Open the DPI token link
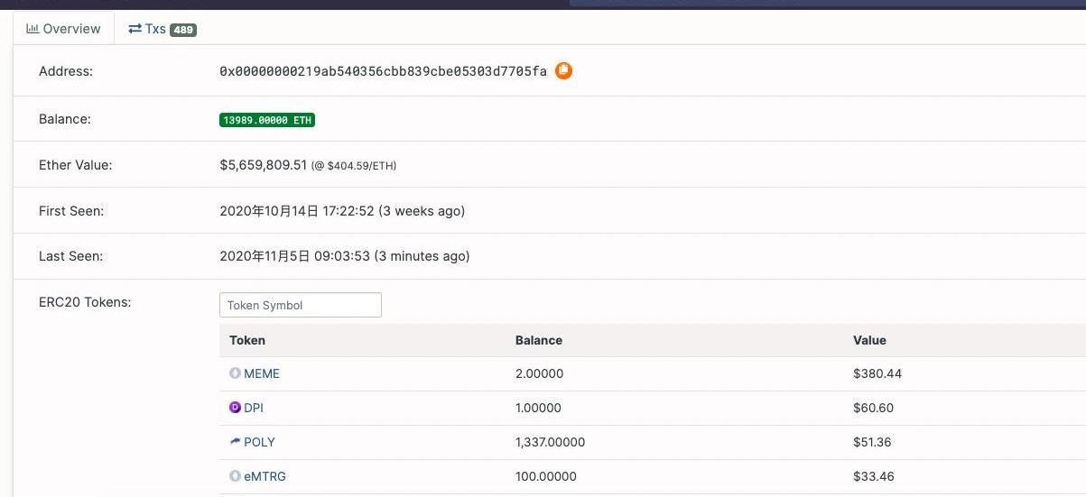1086x497 pixels. tap(254, 408)
